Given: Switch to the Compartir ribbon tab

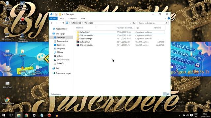Looking at the screenshot, I should click(x=73, y=18).
